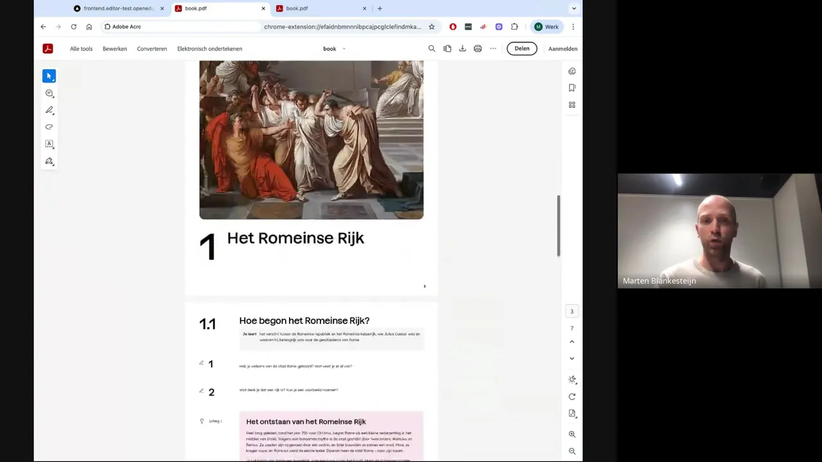The height and width of the screenshot is (462, 822).
Task: Zoom out of the document
Action: tap(572, 451)
